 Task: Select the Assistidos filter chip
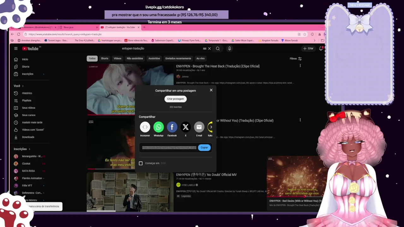(x=154, y=58)
